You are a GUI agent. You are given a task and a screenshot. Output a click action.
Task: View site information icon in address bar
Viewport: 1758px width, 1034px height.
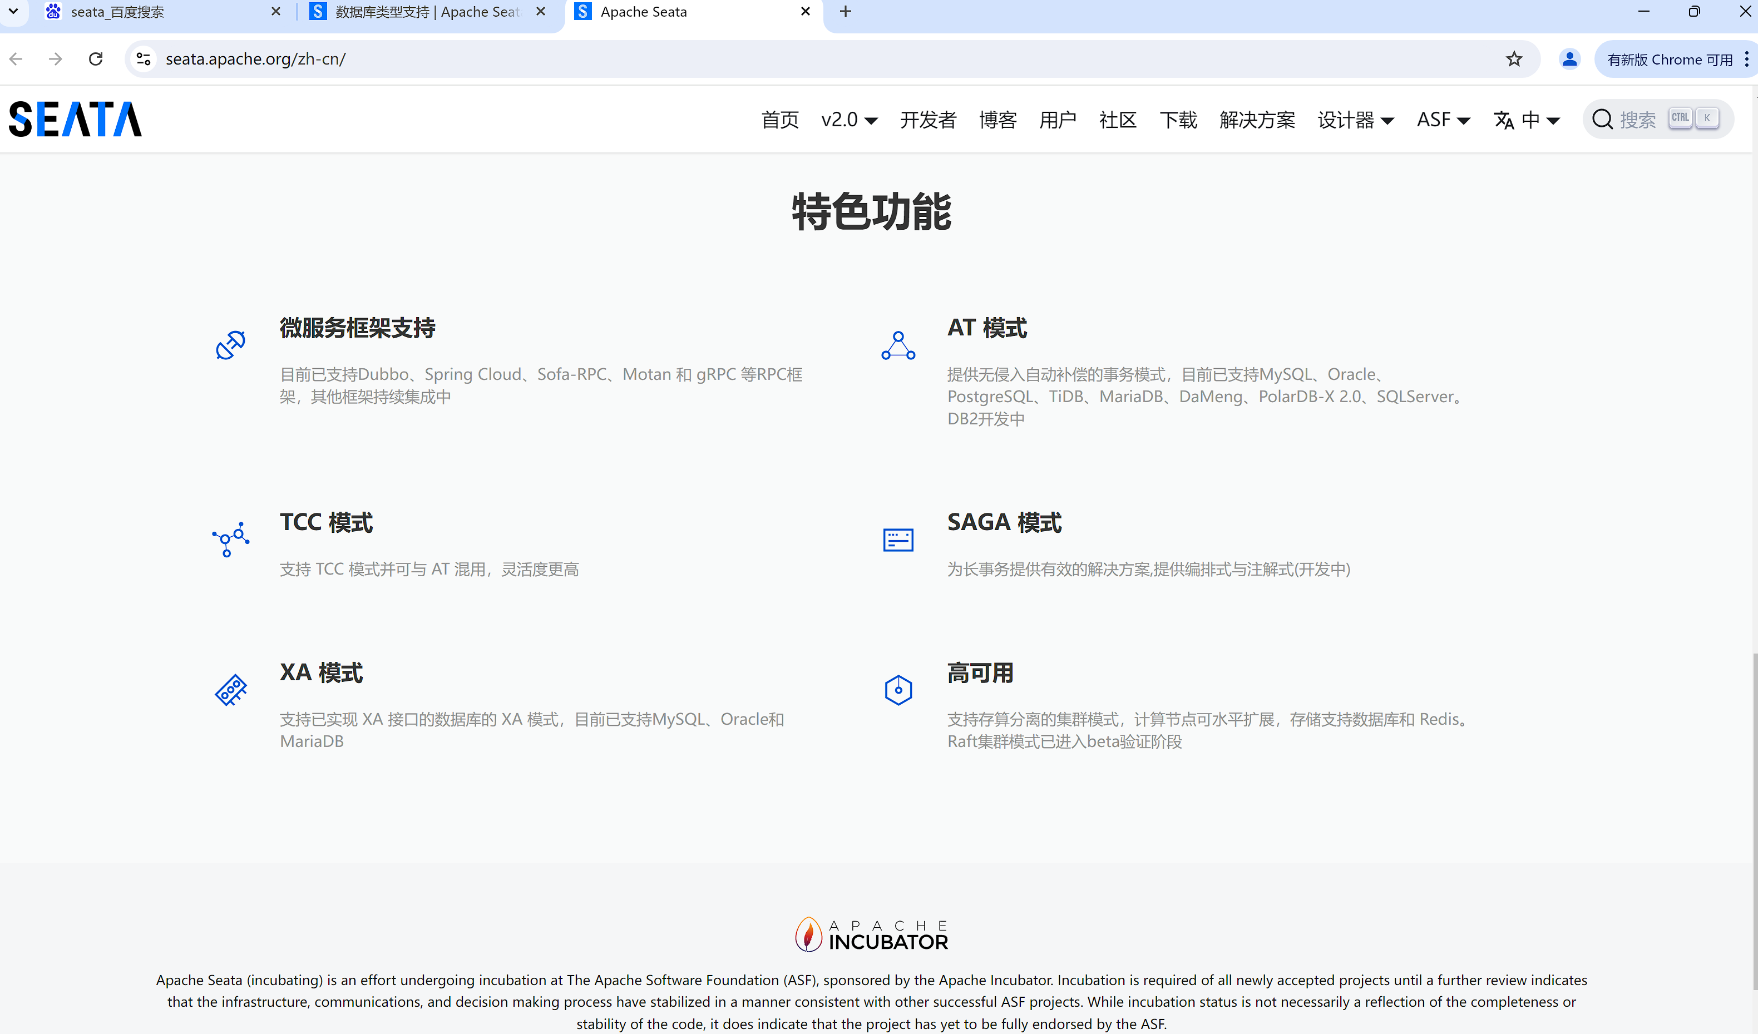[144, 60]
